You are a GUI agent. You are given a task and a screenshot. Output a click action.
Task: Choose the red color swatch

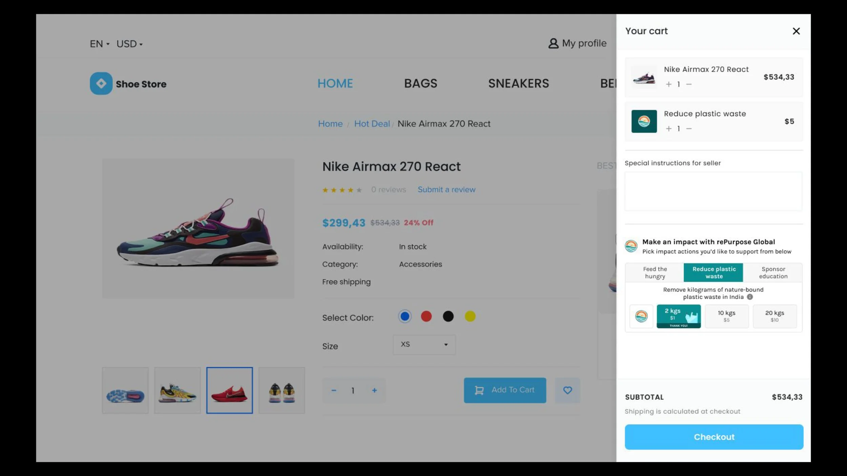(426, 317)
